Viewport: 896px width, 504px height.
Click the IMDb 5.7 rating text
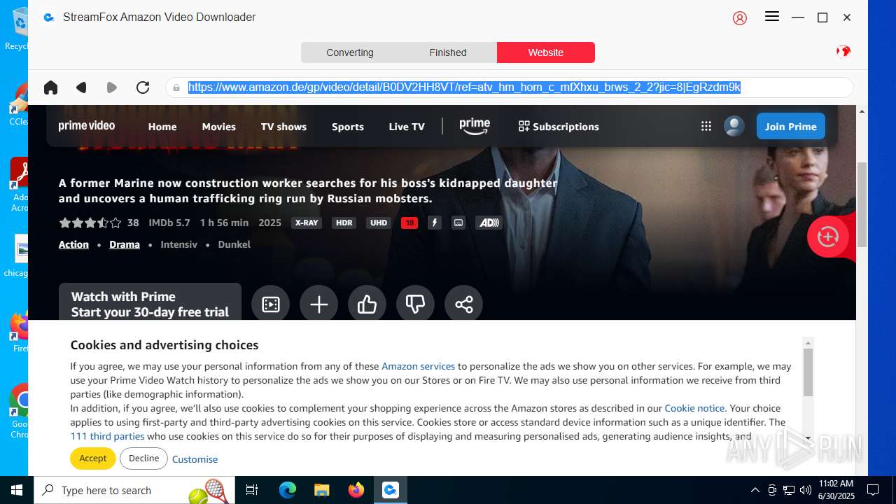click(x=169, y=223)
